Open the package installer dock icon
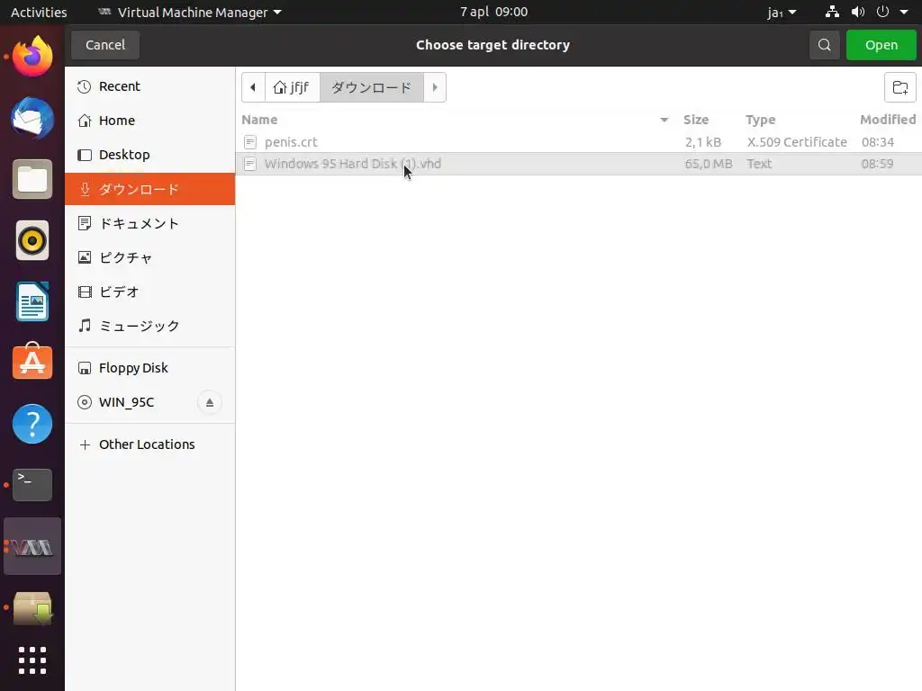Viewport: 922px width, 691px height. [x=32, y=607]
